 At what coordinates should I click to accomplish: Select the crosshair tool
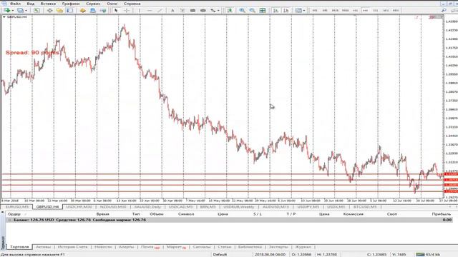tap(127, 11)
